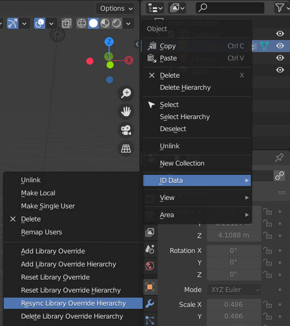Click the pan view hand button
290x326 pixels.
(x=126, y=112)
